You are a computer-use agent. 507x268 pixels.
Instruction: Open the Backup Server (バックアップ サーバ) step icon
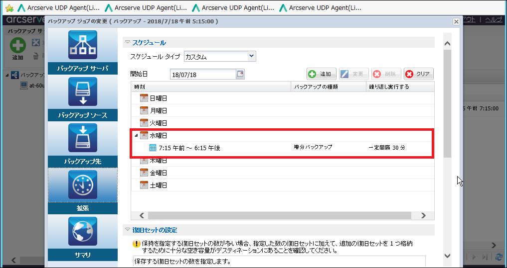coord(83,45)
